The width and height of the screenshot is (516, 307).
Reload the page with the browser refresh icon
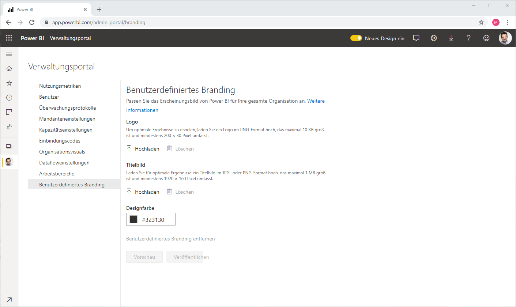[32, 22]
